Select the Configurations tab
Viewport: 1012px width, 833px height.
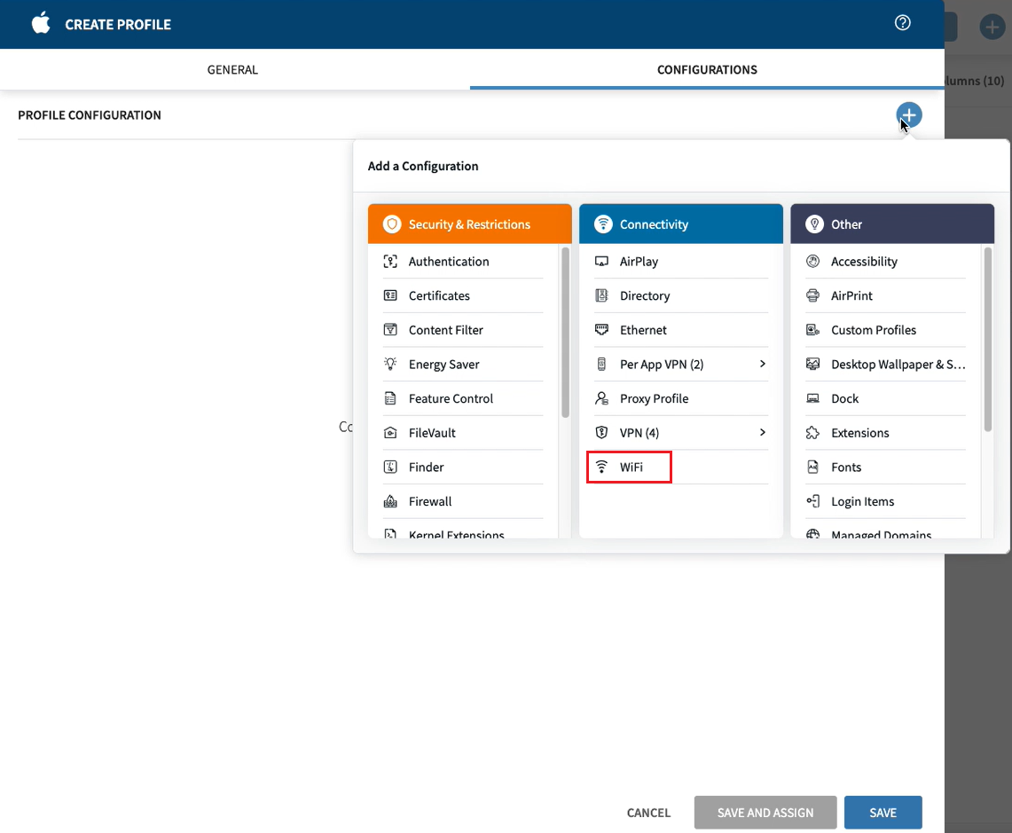coord(707,69)
